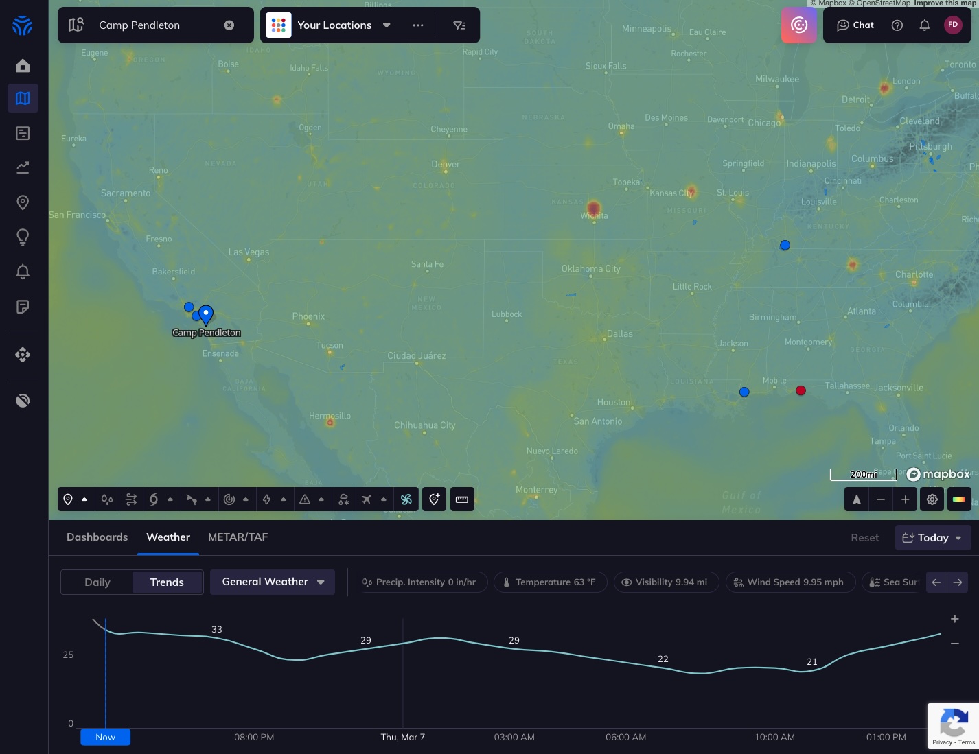The height and width of the screenshot is (754, 979).
Task: Click the yellow colorbar legend swatch
Action: (958, 499)
